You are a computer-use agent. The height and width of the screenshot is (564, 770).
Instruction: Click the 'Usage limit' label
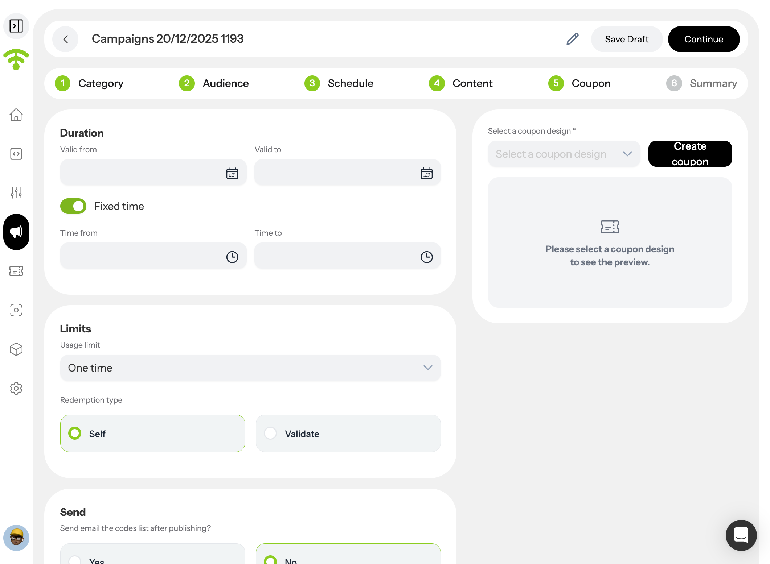tap(80, 345)
